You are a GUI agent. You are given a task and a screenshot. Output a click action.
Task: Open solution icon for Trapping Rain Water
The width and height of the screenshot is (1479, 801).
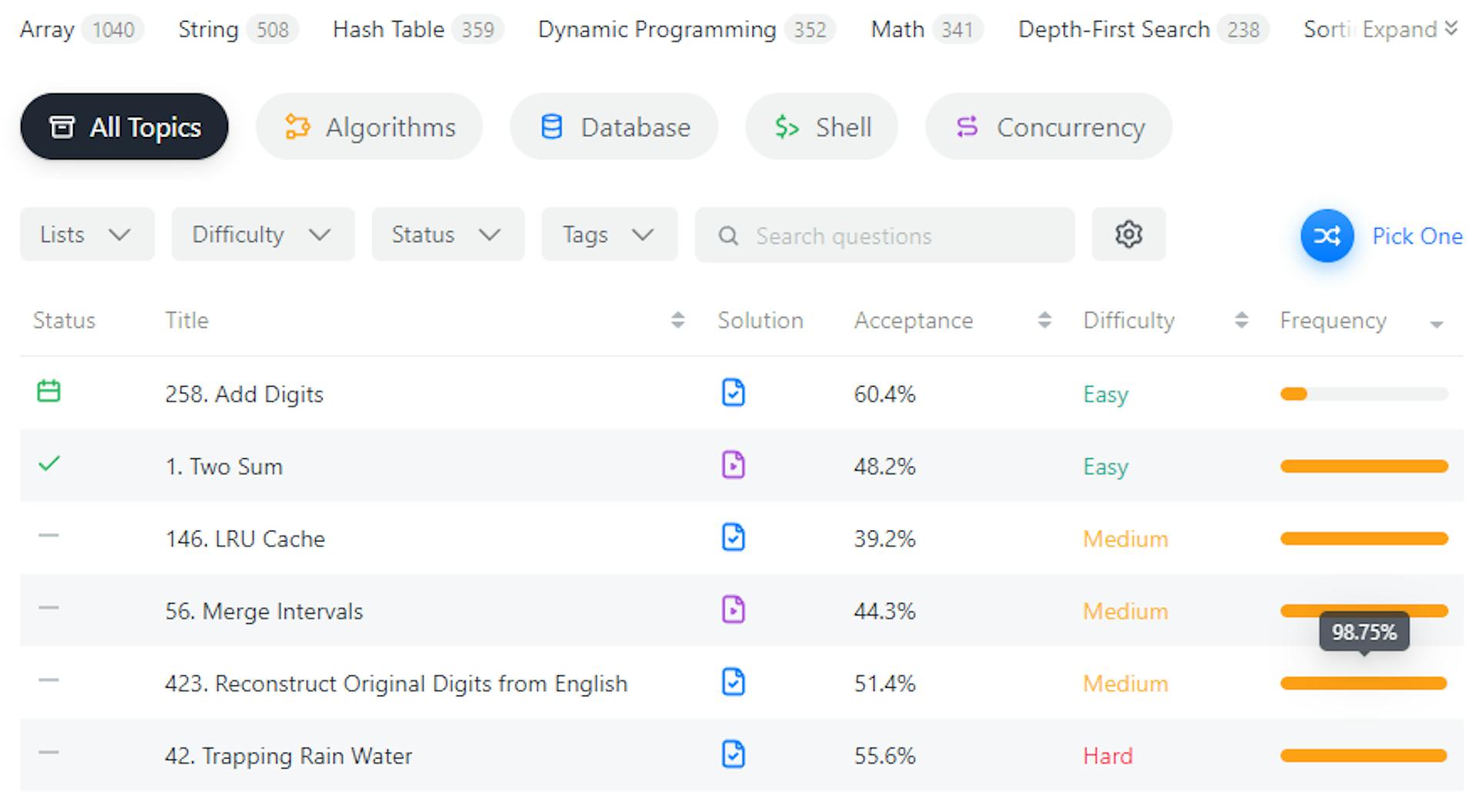tap(733, 755)
